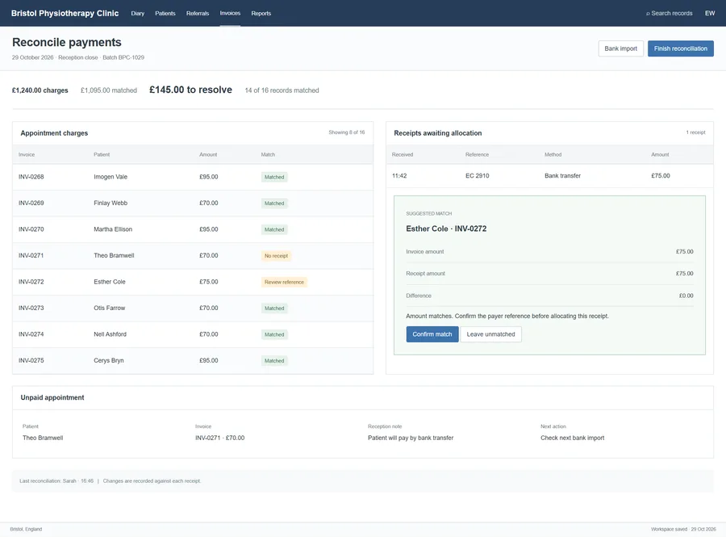The height and width of the screenshot is (537, 726).
Task: Click Last reconciliation: Sarah note
Action: 56,481
